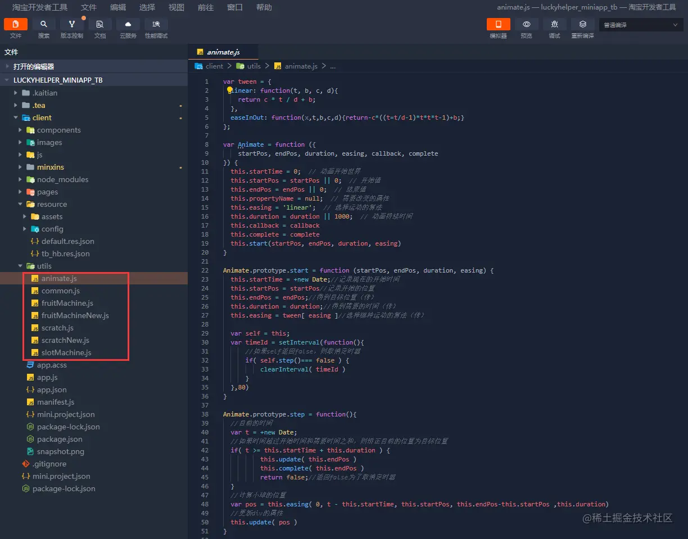Click the 重新编译 recompile icon

click(583, 24)
